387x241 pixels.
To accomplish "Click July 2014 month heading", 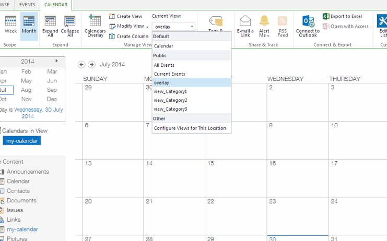I will [112, 65].
